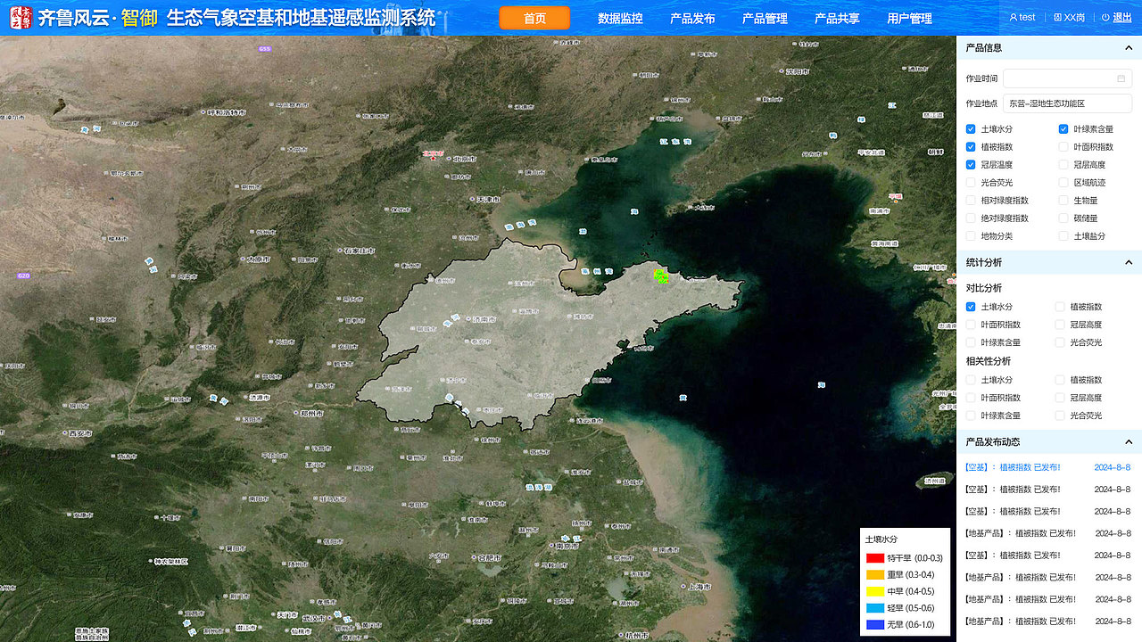Viewport: 1142px width, 642px height.
Task: Click the 上海市 label on the map
Action: [698, 587]
